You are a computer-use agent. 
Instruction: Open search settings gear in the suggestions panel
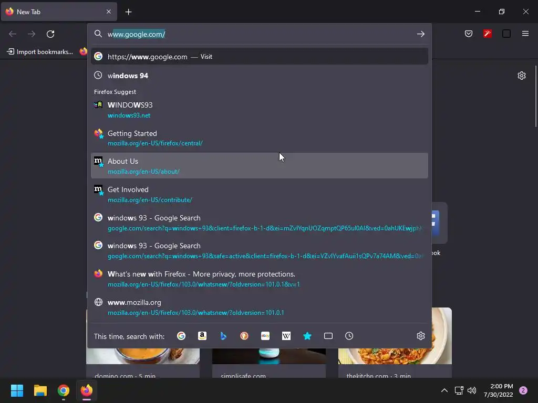[421, 336]
